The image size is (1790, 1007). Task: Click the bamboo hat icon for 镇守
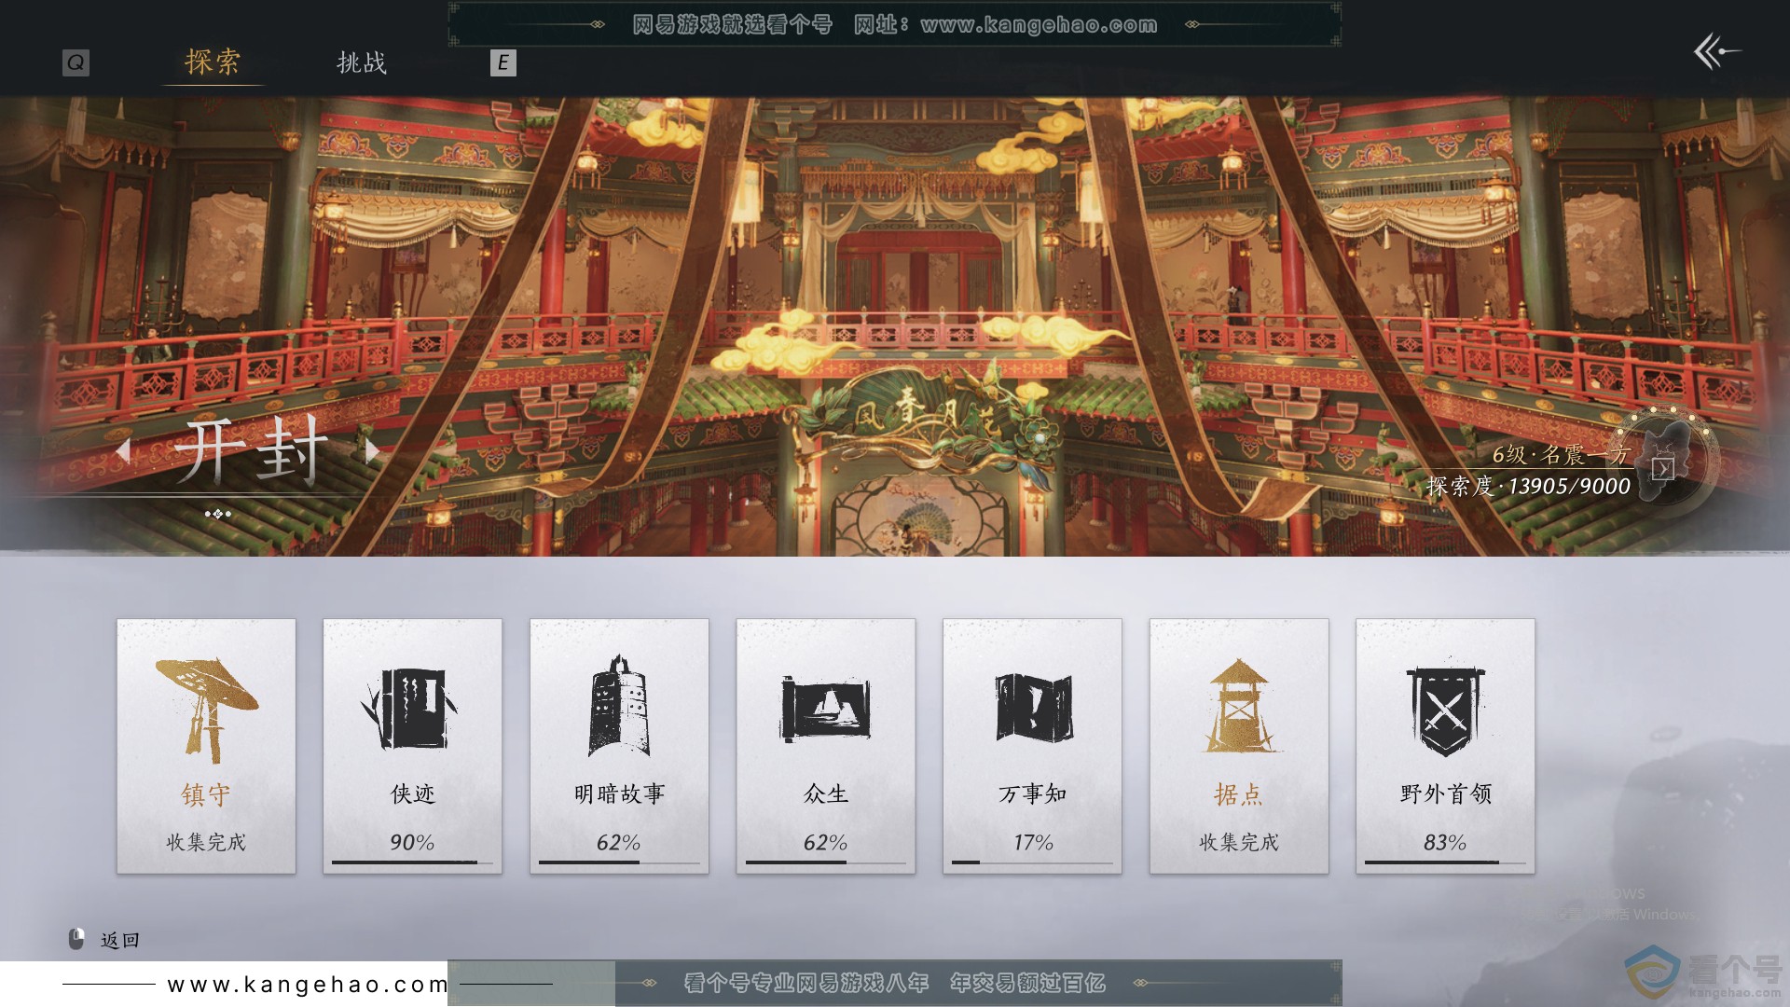(x=206, y=710)
